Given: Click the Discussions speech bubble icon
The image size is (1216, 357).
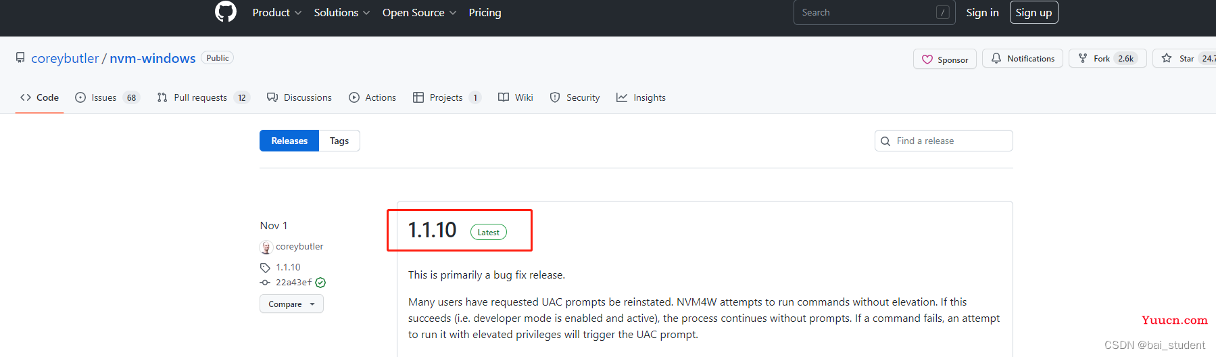Looking at the screenshot, I should point(272,97).
